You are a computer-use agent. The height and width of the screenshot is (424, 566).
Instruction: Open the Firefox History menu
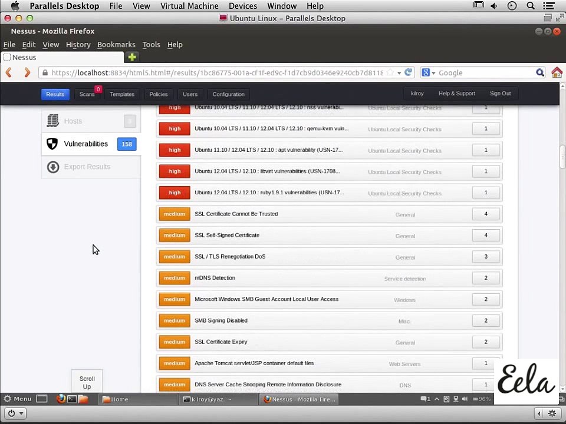click(78, 44)
